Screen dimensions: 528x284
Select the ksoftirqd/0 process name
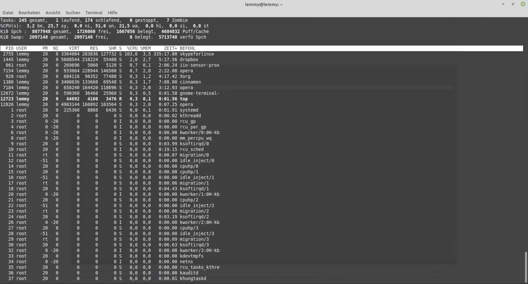coord(194,144)
